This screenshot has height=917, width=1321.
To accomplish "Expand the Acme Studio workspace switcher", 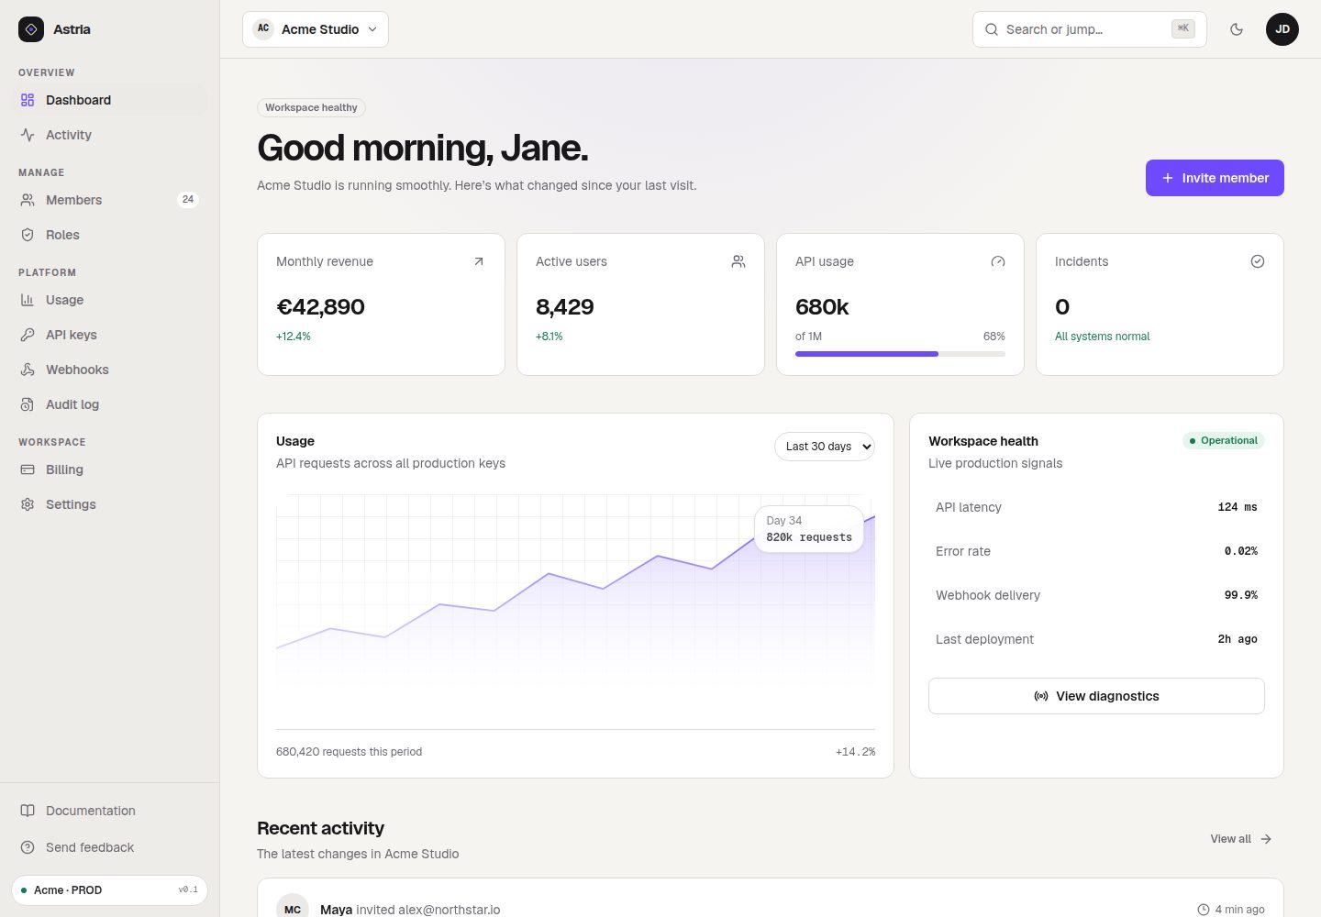I will tap(316, 29).
